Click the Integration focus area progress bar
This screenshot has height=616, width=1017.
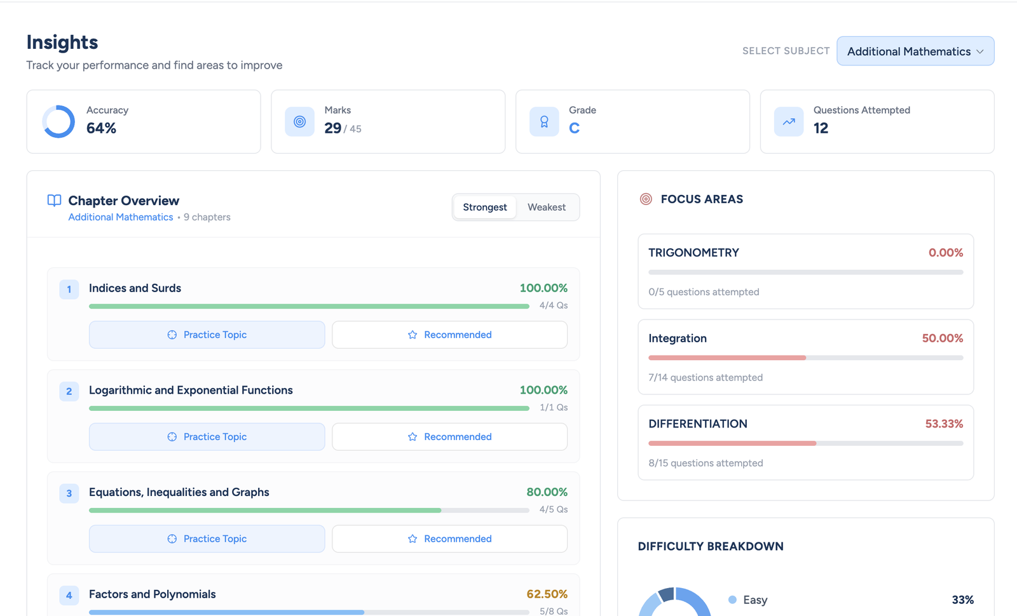[806, 358]
